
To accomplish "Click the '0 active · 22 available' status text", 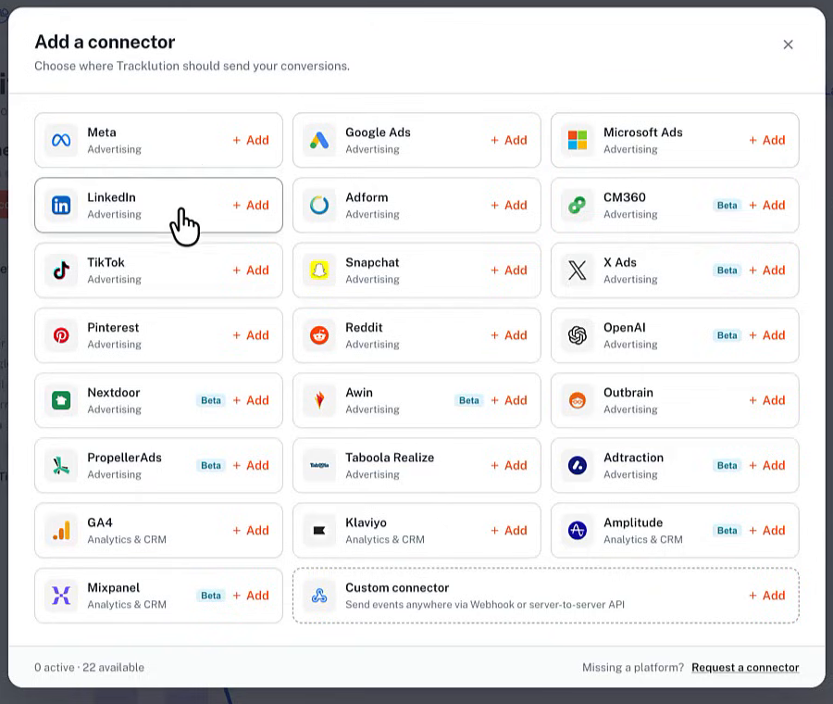I will (x=89, y=668).
